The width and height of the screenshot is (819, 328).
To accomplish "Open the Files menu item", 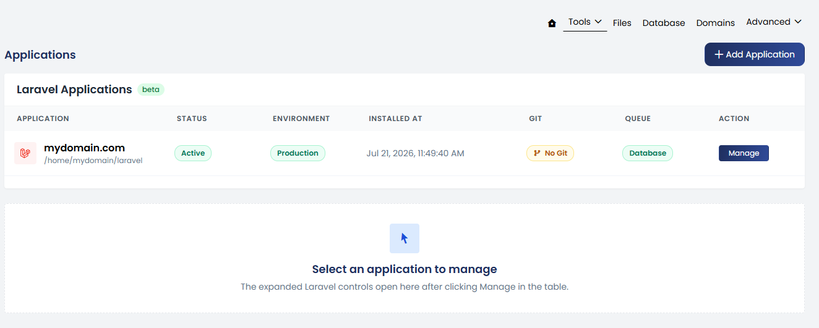I will (622, 23).
